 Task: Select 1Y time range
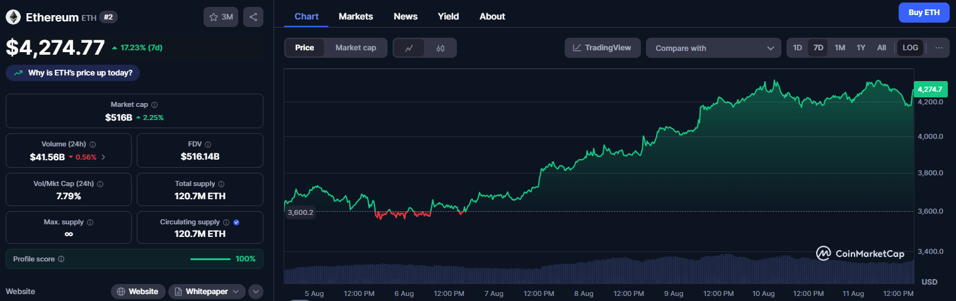click(861, 48)
